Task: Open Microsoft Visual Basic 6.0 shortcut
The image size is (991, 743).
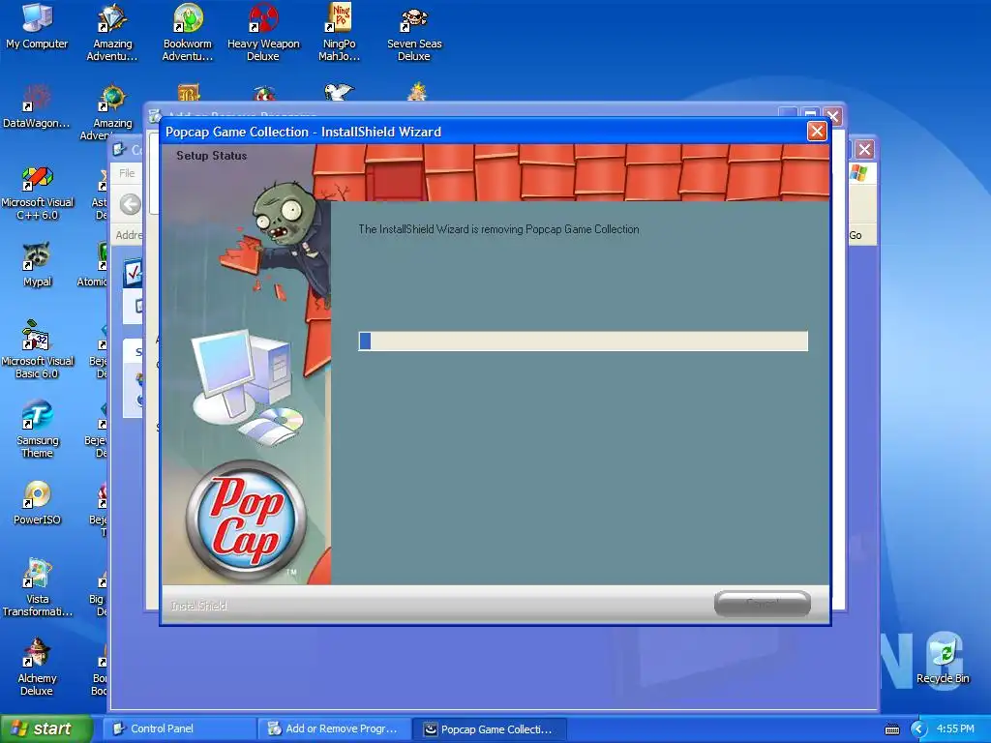Action: [x=37, y=350]
